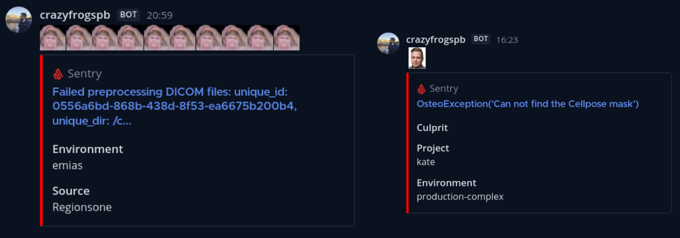
Task: Open the OsteoException Cellpose mask link
Action: click(528, 104)
